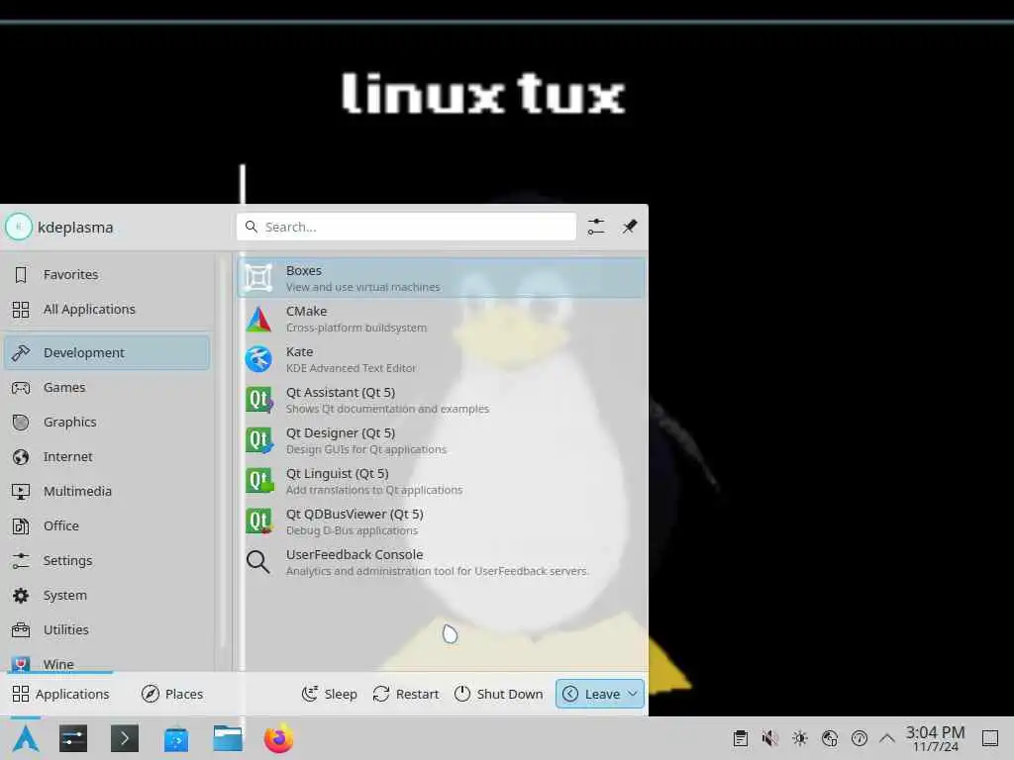Open the circled tray icon beside network
Image resolution: width=1014 pixels, height=760 pixels.
pyautogui.click(x=860, y=738)
